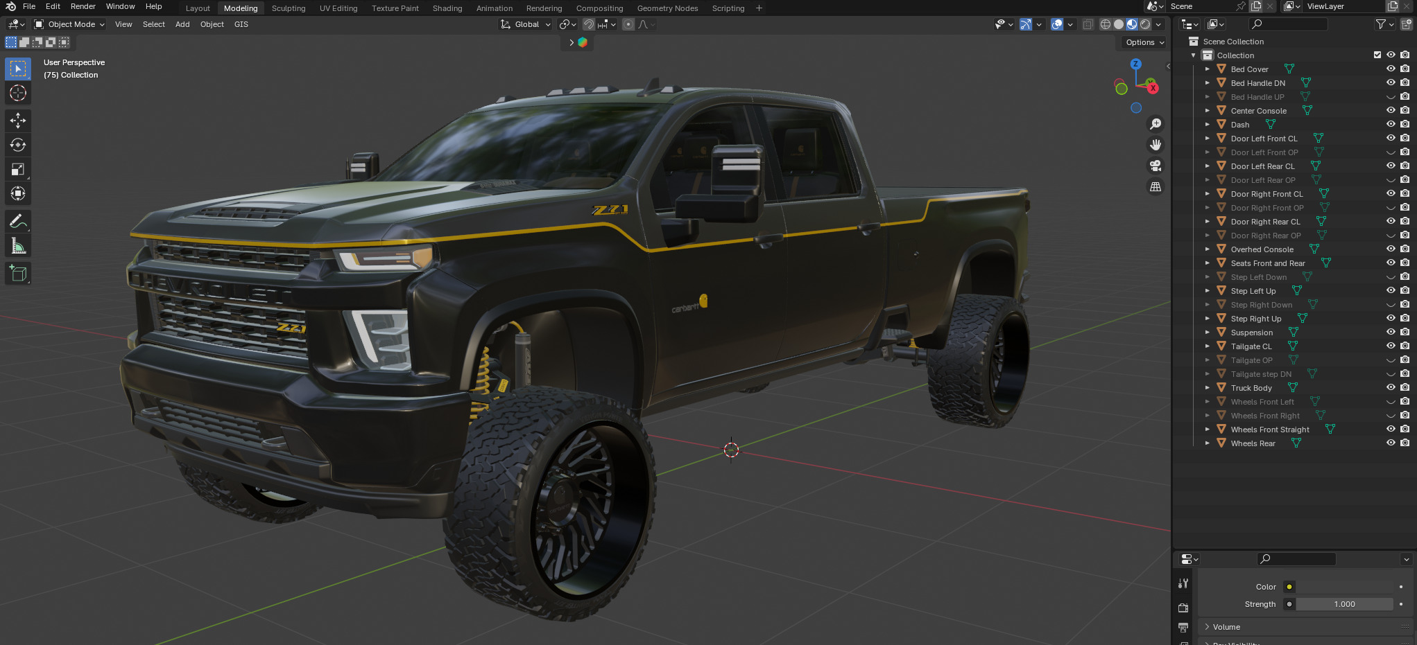Open the outliner filter dropdown

coord(1384,24)
